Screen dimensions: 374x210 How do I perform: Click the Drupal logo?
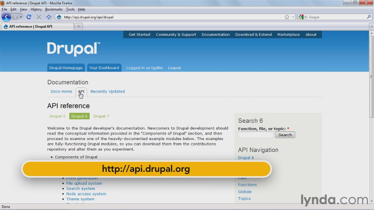point(74,49)
